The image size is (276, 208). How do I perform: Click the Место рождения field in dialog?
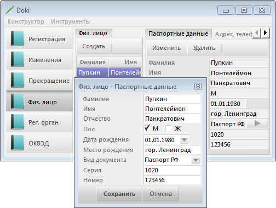tap(172, 150)
